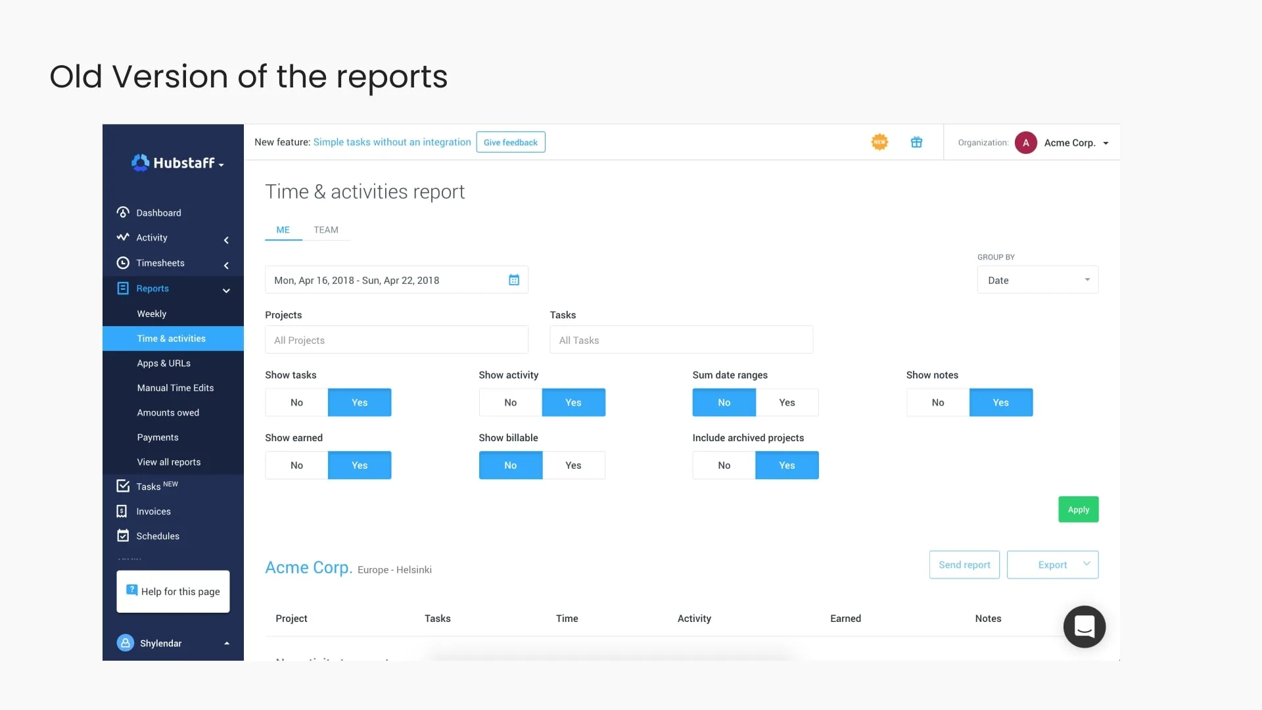Click the Invoices icon in sidebar
1262x710 pixels.
coord(122,511)
